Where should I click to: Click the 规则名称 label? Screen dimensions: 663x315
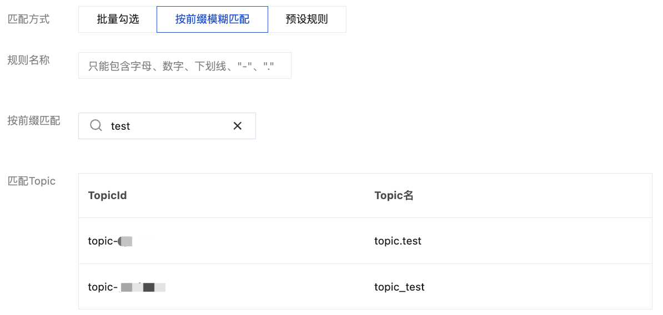click(x=28, y=60)
